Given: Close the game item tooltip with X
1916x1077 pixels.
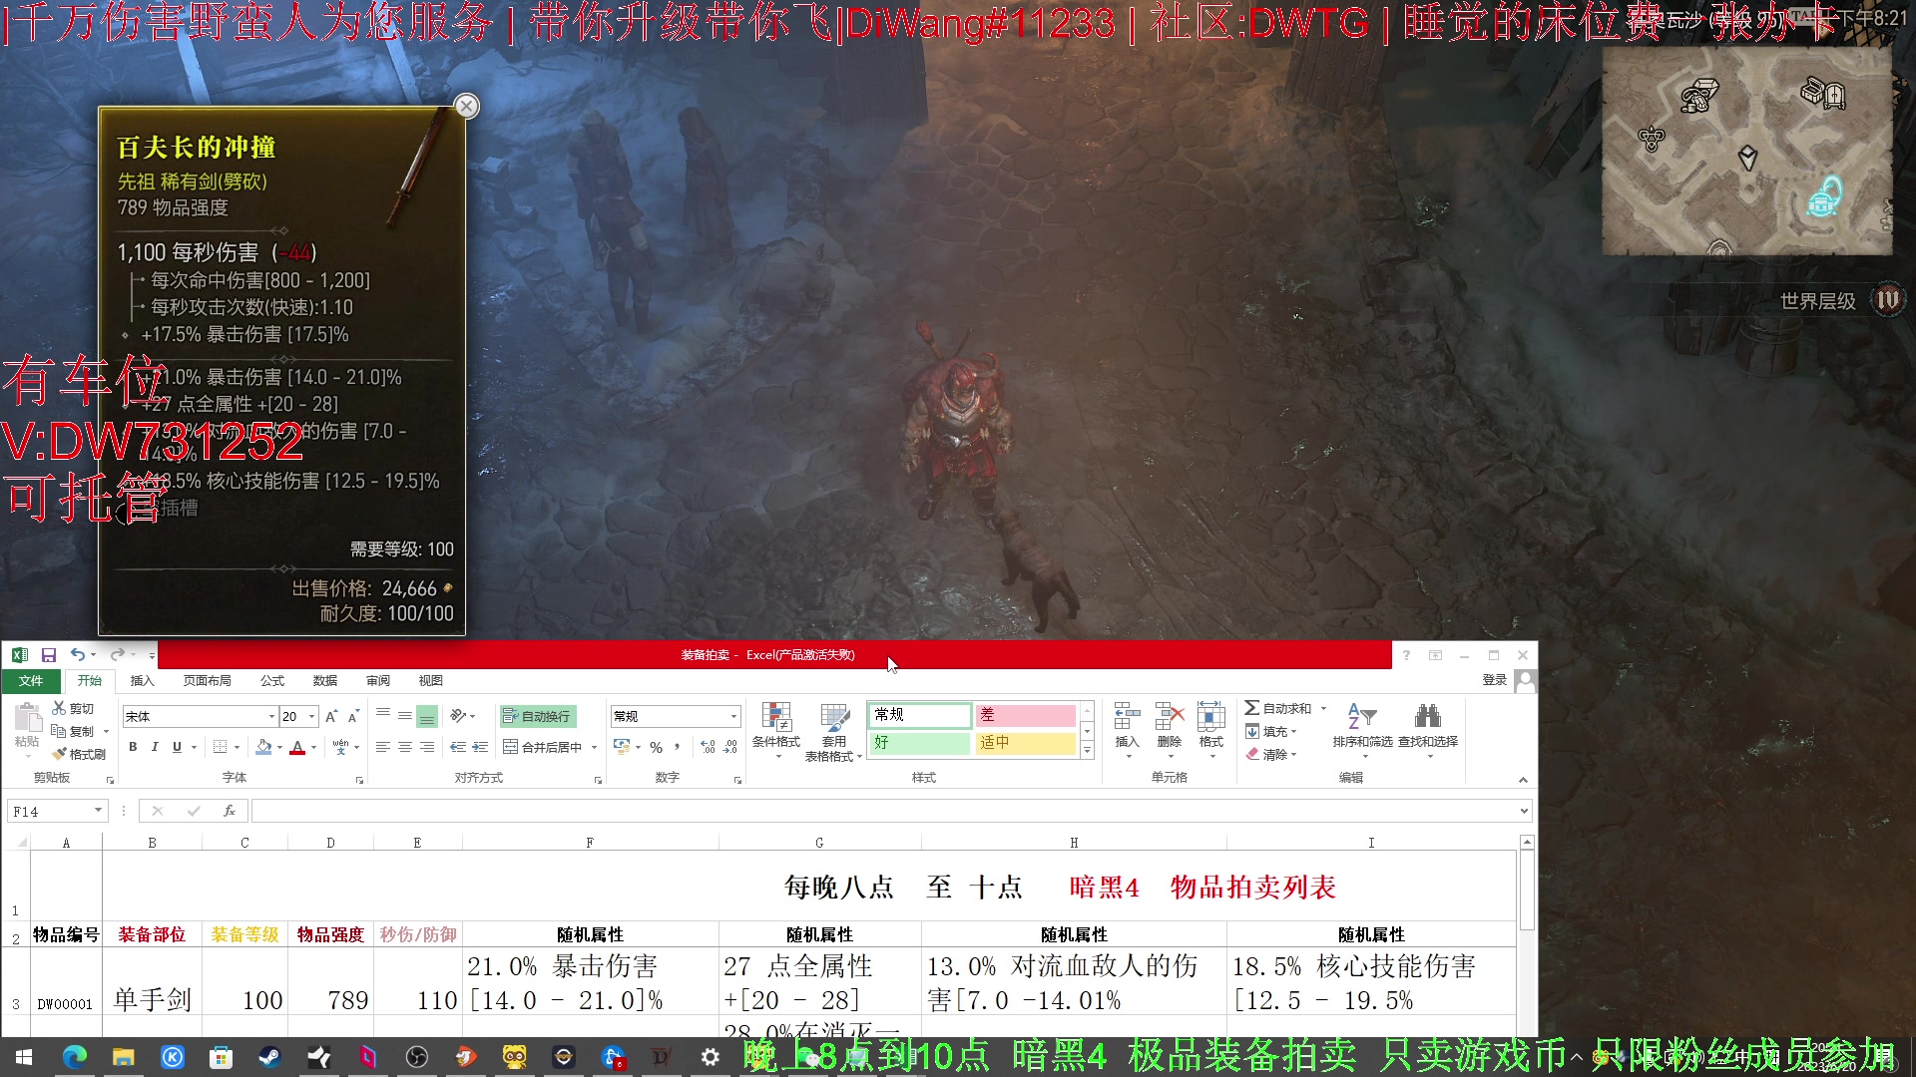Looking at the screenshot, I should [x=466, y=106].
